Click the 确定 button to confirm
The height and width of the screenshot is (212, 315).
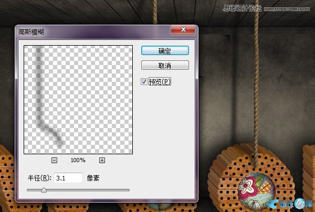click(164, 50)
